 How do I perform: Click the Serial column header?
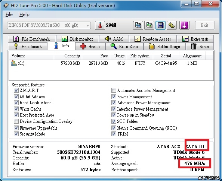pos(166,56)
